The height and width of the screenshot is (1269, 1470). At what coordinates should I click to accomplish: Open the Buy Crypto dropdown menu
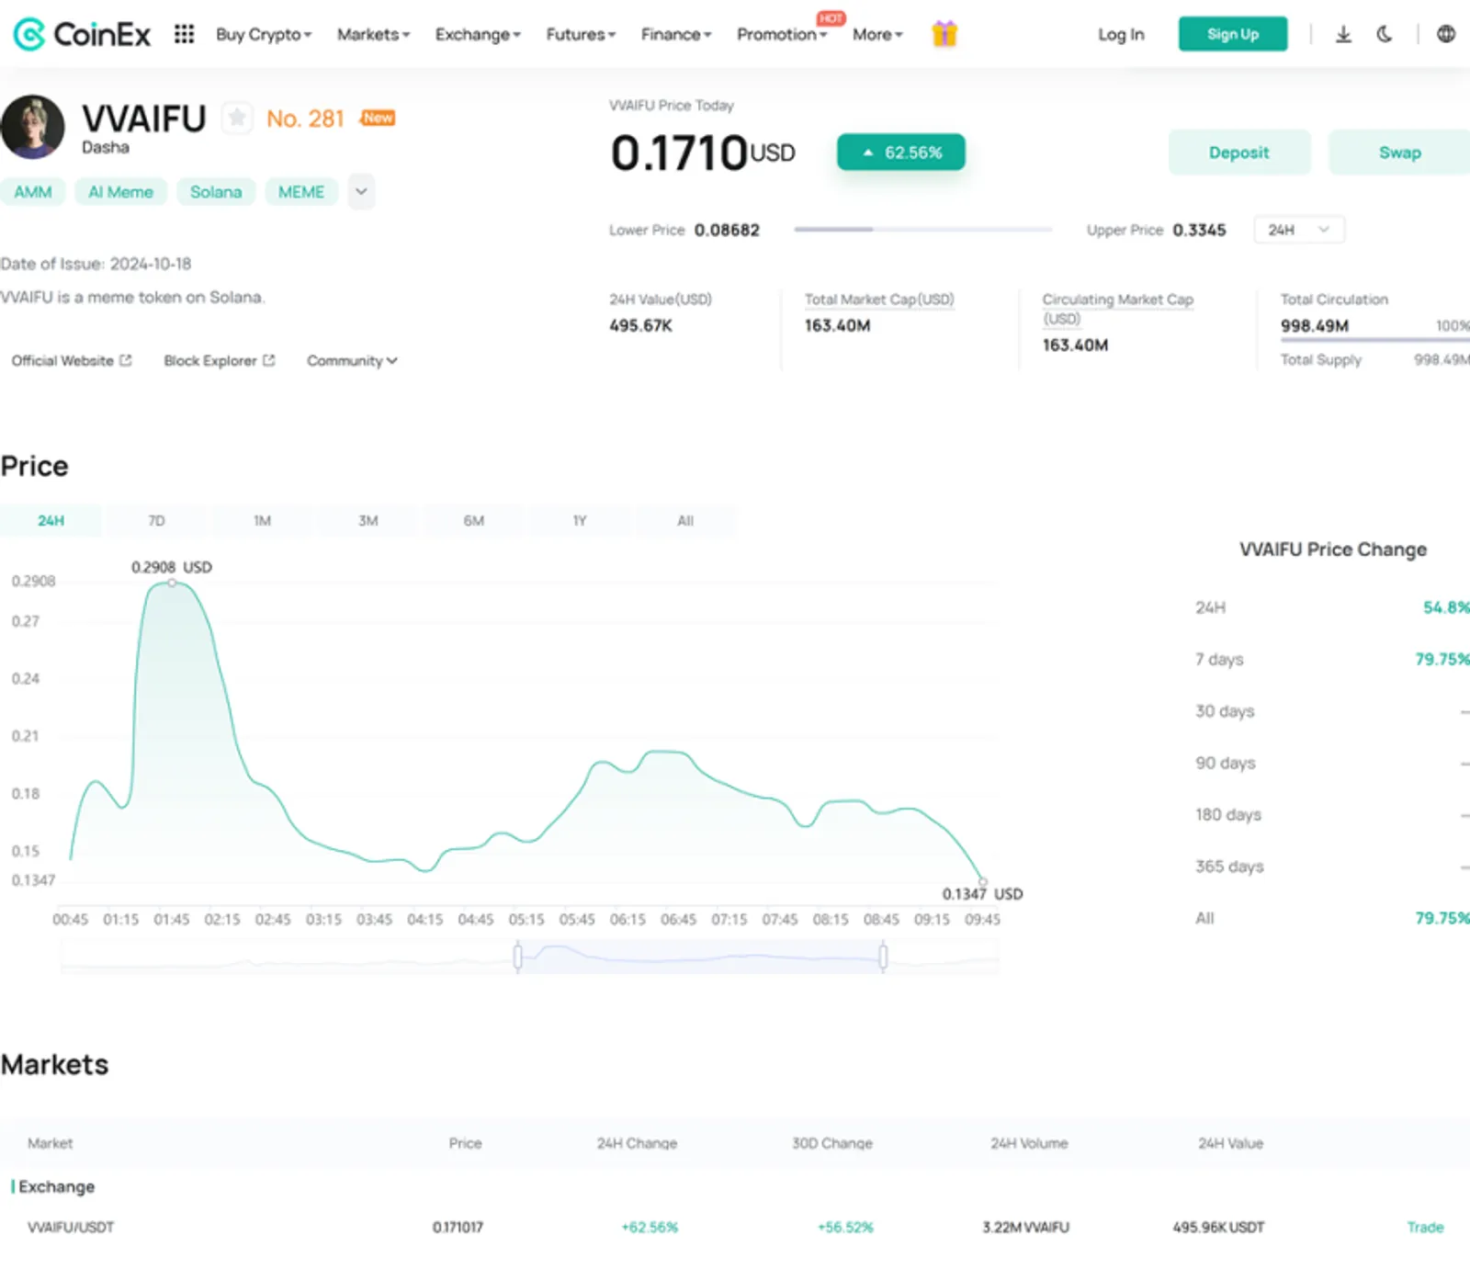(x=264, y=34)
